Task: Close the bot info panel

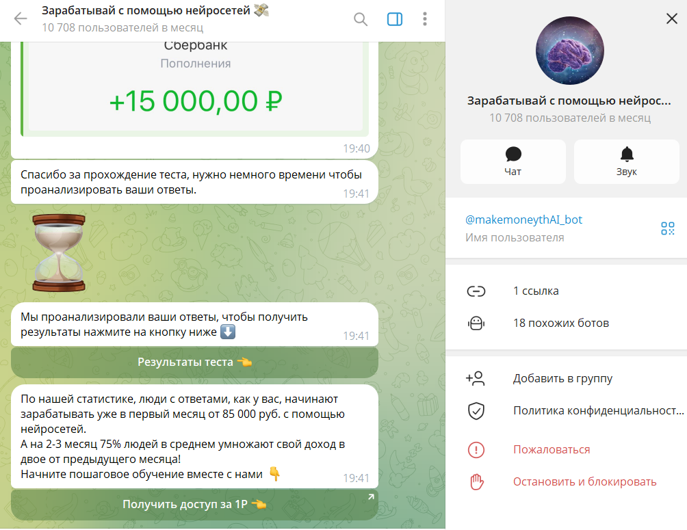Action: coord(672,18)
